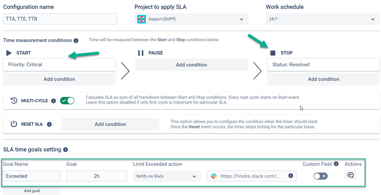The height and width of the screenshot is (195, 381).
Task: Click the info icon beside Time measurement conditions
Action: coord(76,41)
